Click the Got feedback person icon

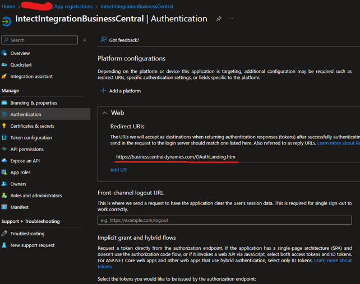click(103, 40)
